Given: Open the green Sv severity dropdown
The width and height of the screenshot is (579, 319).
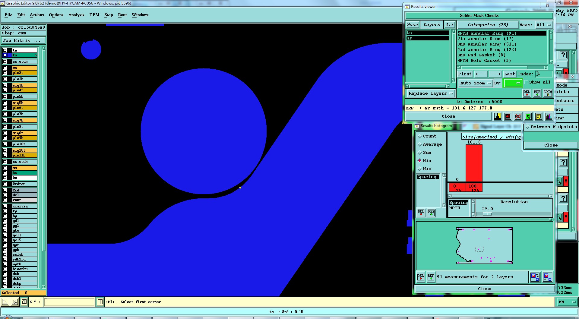Looking at the screenshot, I should [x=513, y=83].
